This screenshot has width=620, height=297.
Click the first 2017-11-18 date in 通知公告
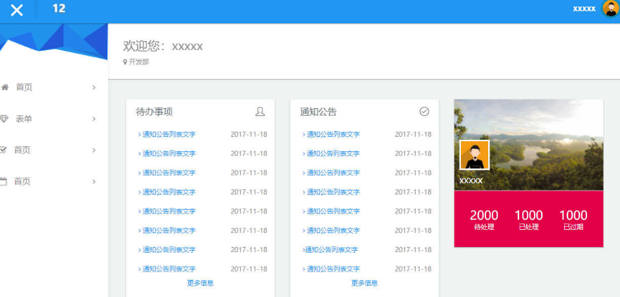(413, 134)
